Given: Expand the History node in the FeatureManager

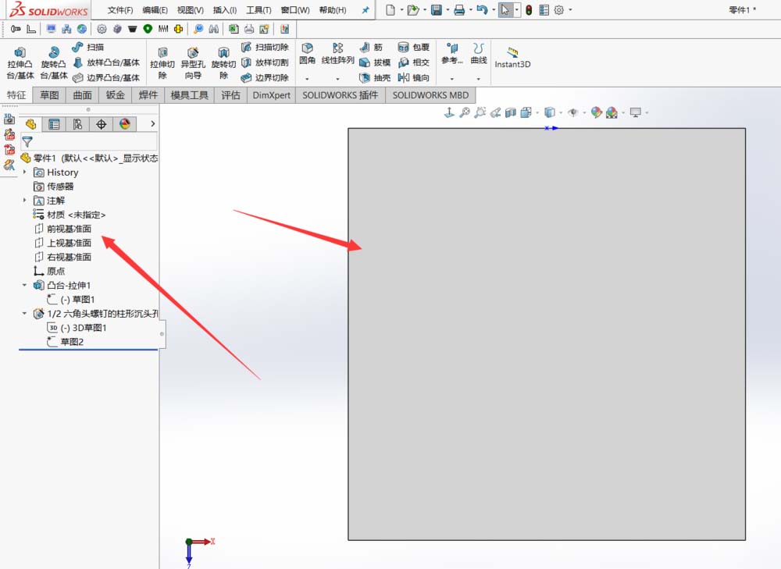Looking at the screenshot, I should click(x=23, y=172).
